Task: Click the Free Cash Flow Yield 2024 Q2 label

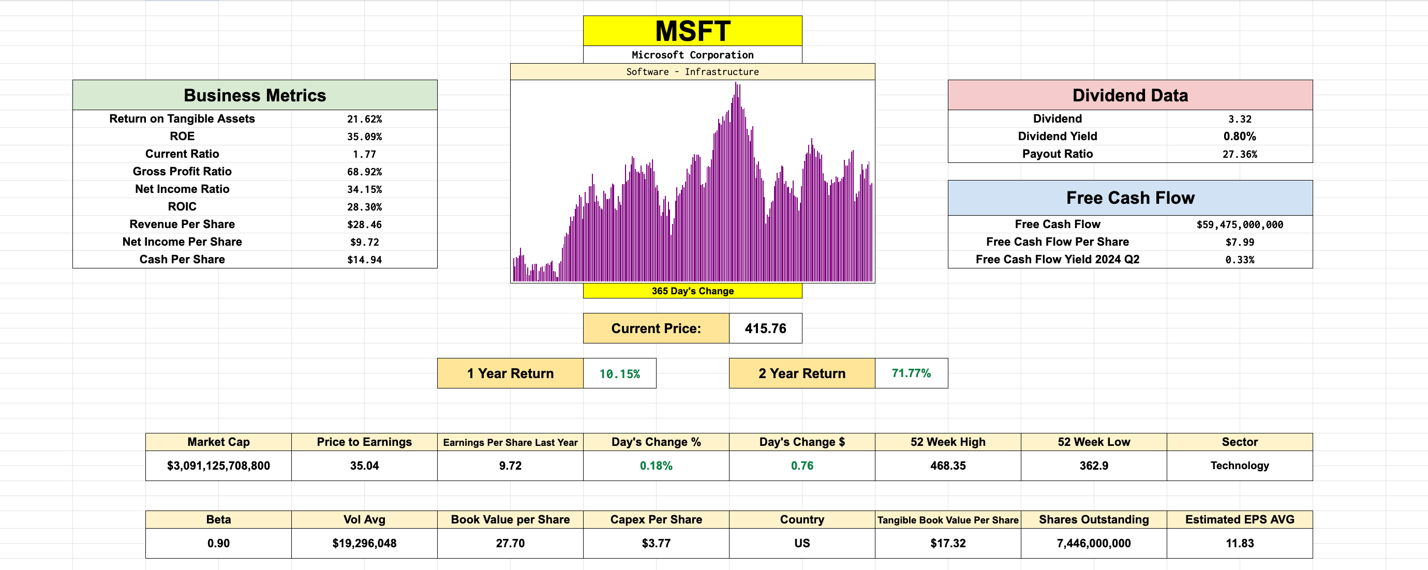Action: click(x=1057, y=259)
